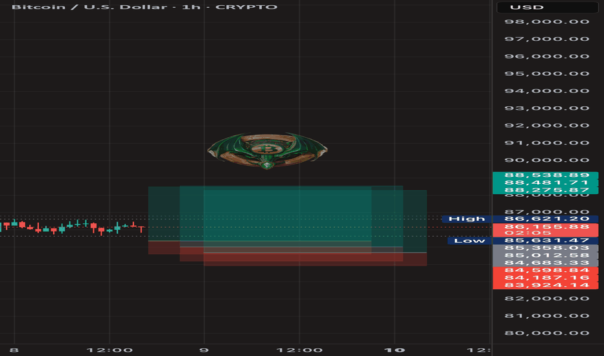Click the green 88,275.87 target price tag

[546, 190]
